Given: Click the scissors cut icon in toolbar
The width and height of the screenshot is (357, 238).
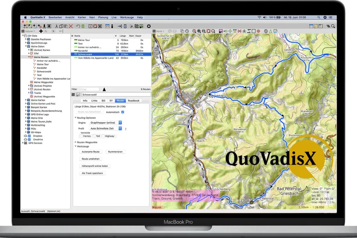Looking at the screenshot, I should click(57, 26).
